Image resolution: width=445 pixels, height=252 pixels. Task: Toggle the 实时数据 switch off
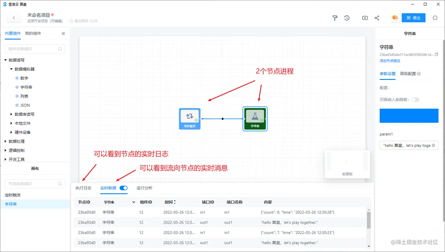point(124,188)
